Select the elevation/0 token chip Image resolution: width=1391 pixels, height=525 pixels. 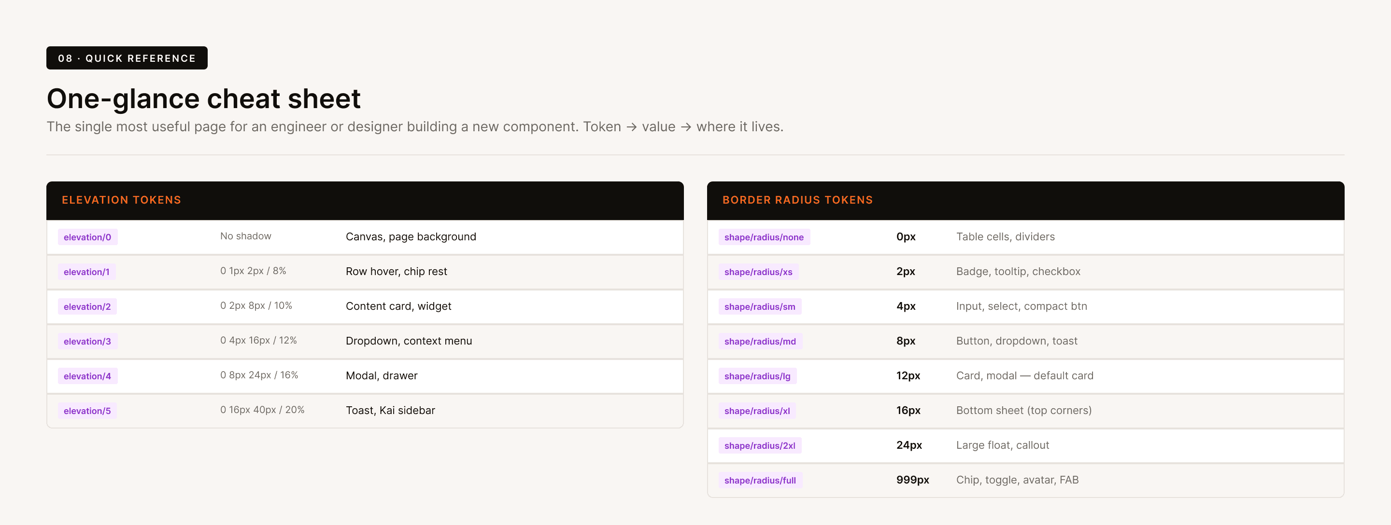[x=87, y=237]
